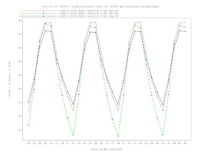Screen dimensions: 202x156
Task: Click the vertical y-axis title F_MEAN | O_MEAN | F_MEAN
Action: click(x=10, y=80)
